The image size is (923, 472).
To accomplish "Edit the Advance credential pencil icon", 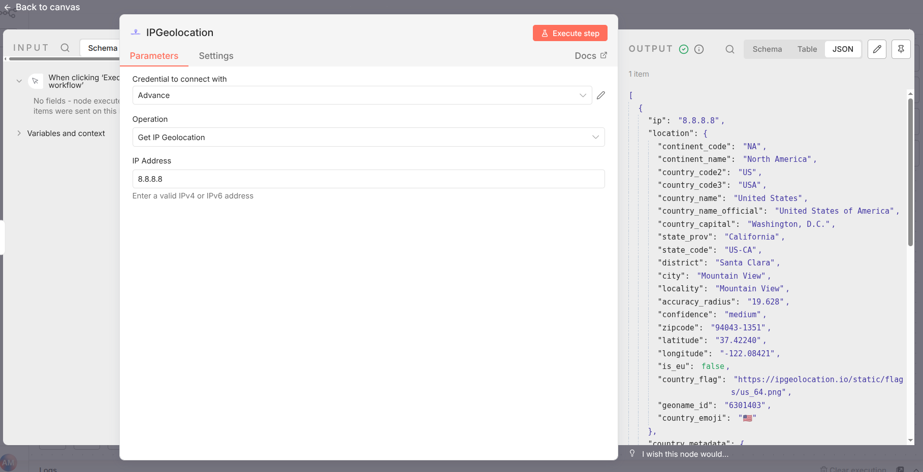I will tap(601, 95).
